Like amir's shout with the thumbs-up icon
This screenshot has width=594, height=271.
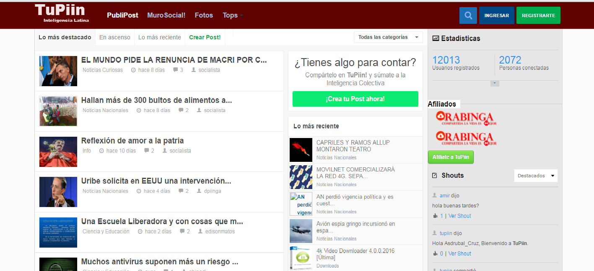435,216
